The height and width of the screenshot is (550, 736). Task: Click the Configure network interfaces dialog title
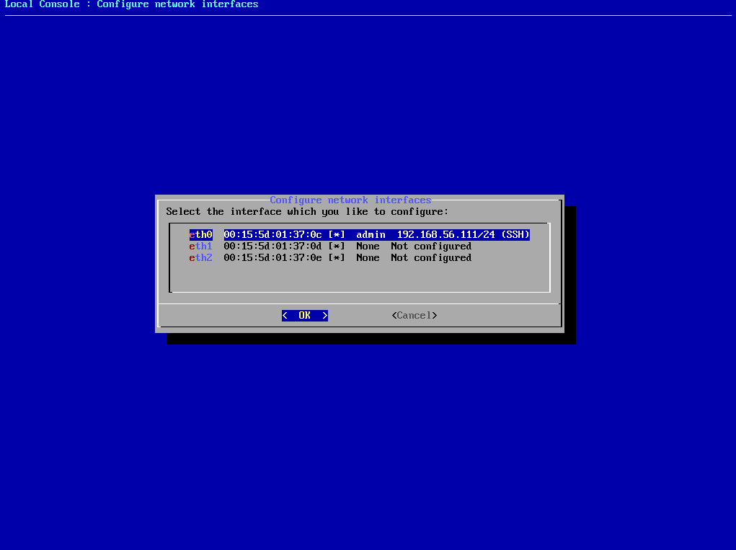[x=350, y=200]
